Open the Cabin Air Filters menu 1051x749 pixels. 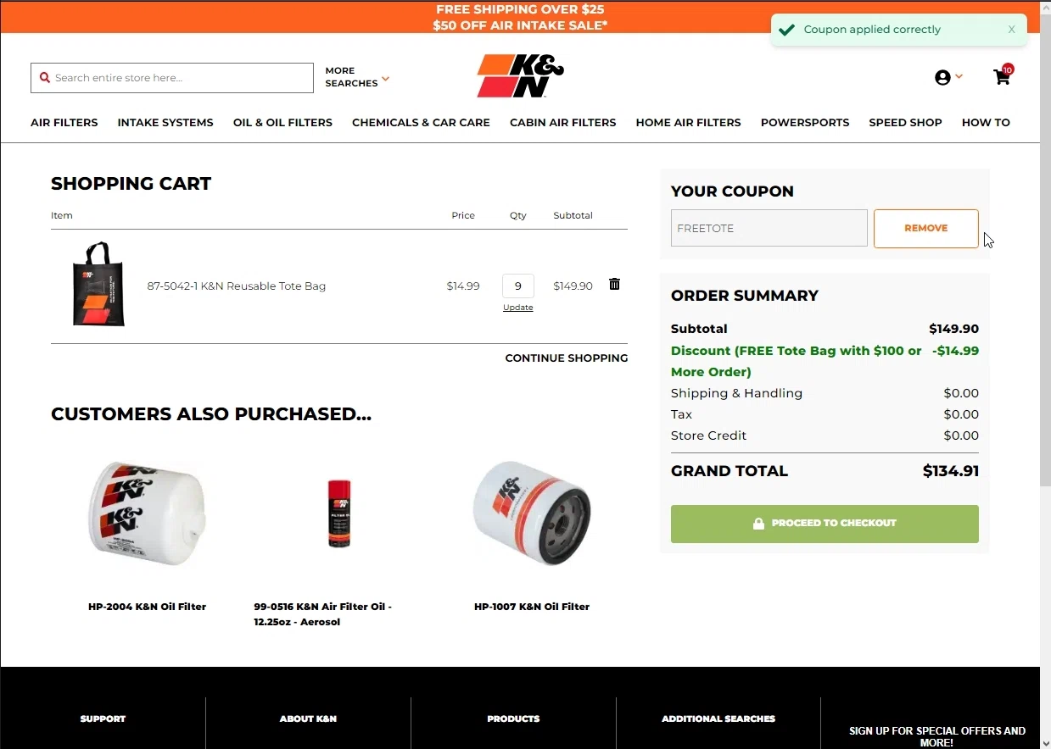tap(563, 122)
